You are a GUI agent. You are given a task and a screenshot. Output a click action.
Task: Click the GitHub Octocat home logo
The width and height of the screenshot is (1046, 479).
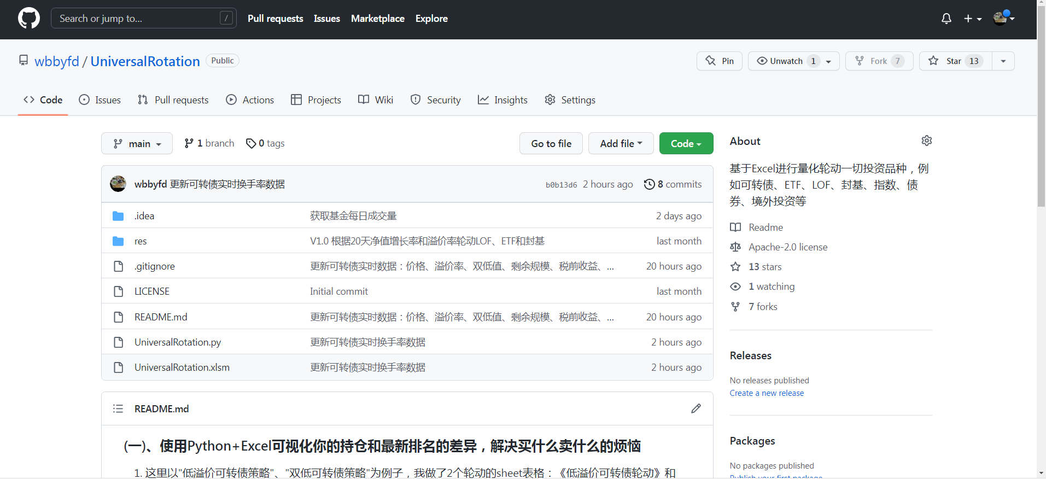click(x=29, y=18)
